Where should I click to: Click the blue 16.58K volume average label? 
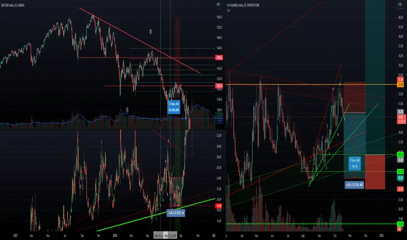click(219, 120)
